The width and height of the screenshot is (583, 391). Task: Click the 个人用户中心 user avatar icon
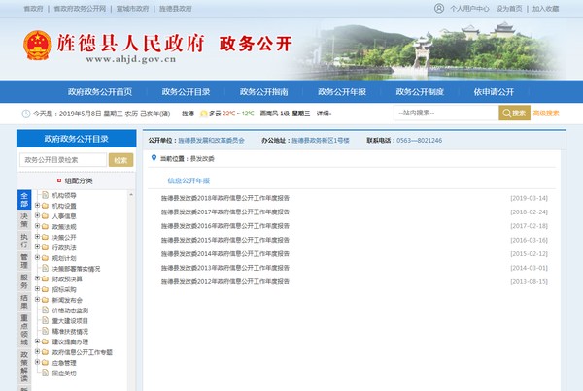click(441, 8)
